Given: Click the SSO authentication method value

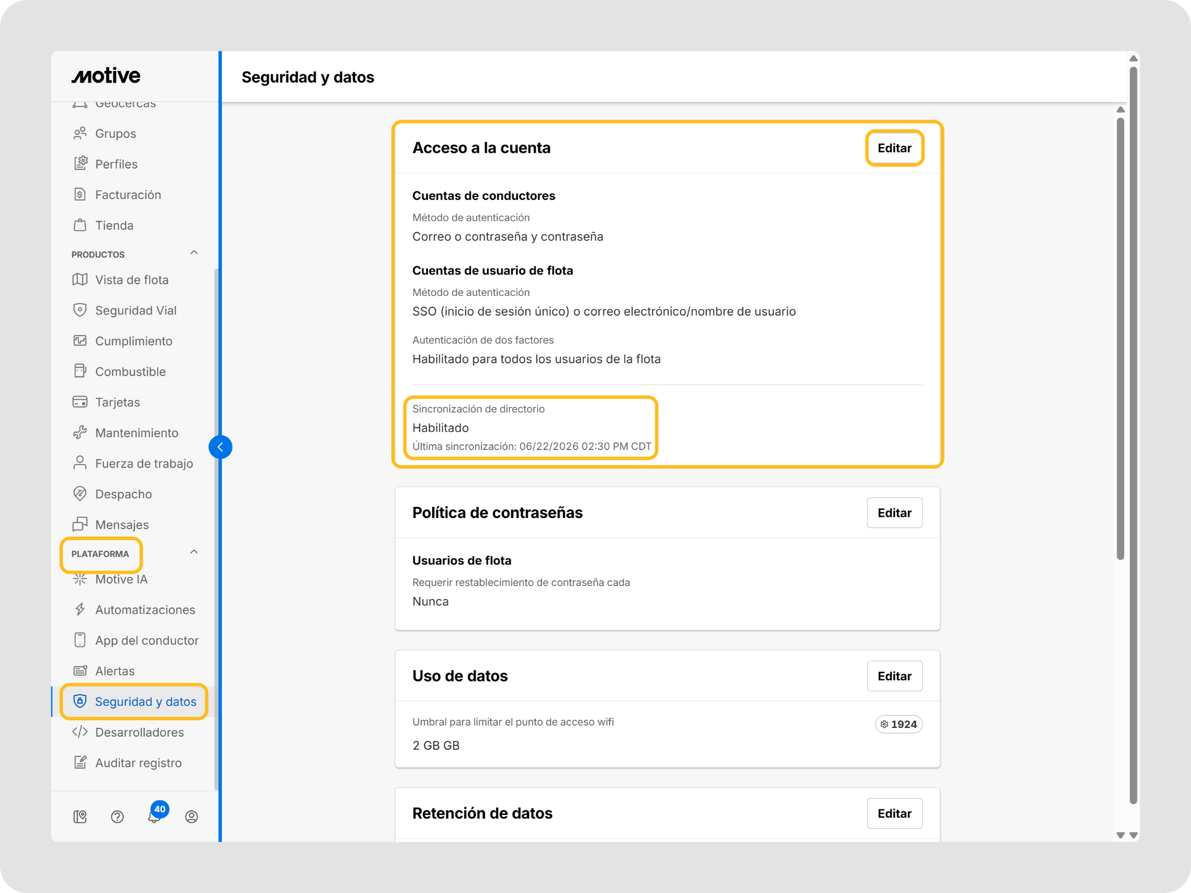Looking at the screenshot, I should pos(604,312).
